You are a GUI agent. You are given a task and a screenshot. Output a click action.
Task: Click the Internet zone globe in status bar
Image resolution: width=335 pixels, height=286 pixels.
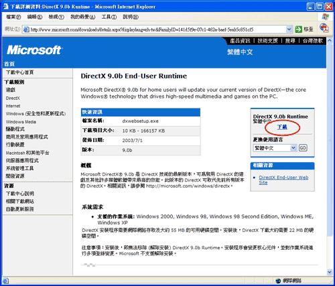pyautogui.click(x=278, y=281)
